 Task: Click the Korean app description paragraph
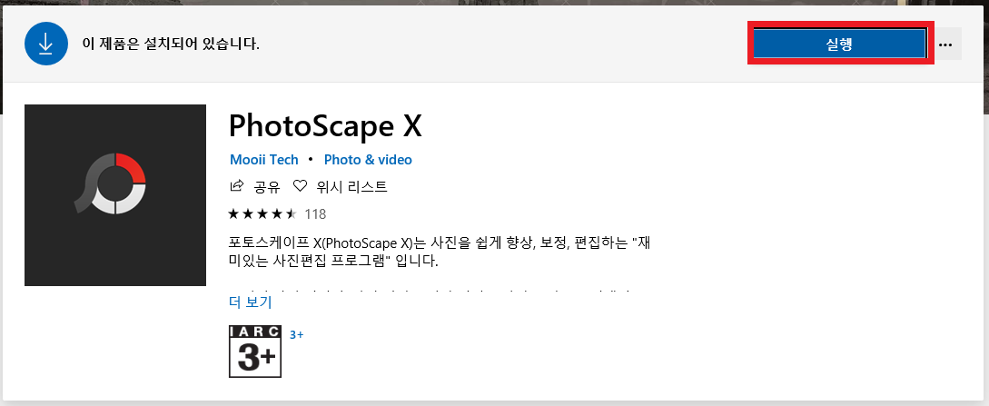click(x=439, y=253)
